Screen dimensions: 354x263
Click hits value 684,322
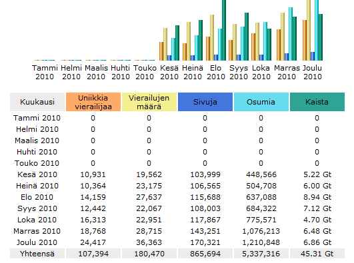click(x=261, y=208)
